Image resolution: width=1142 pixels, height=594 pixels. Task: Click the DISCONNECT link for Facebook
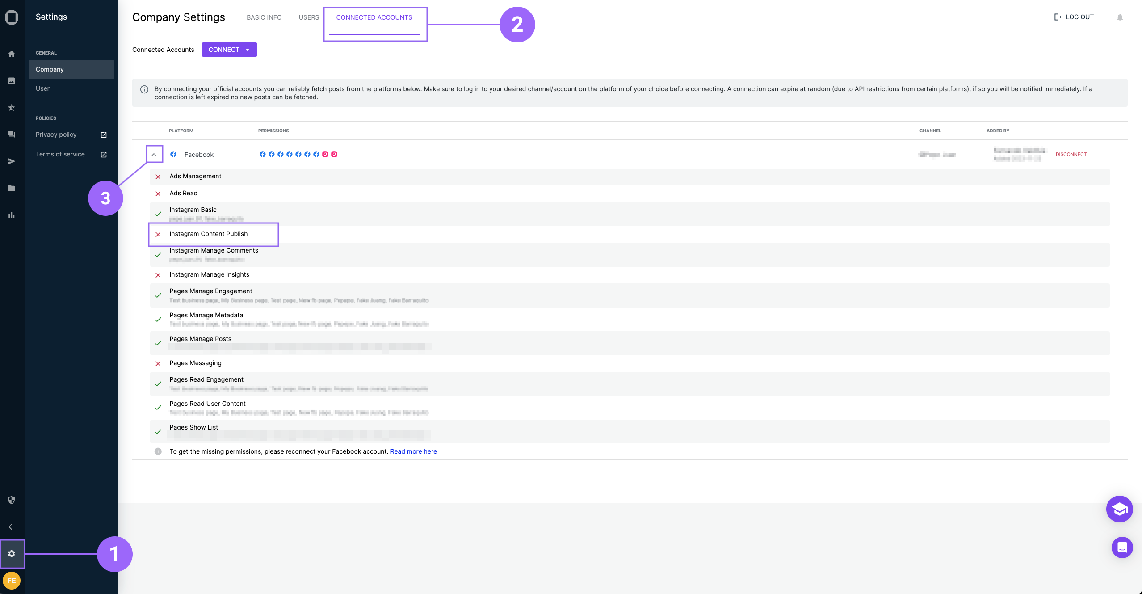(x=1071, y=154)
